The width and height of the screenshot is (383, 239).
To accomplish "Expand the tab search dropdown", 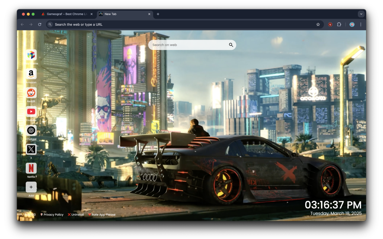I will coord(361,14).
